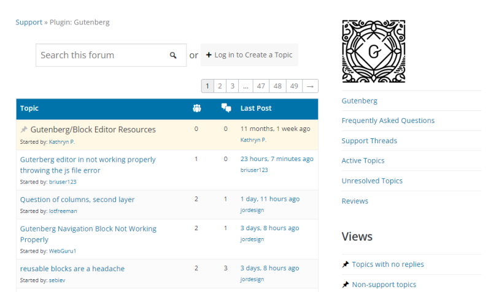Click the pagination ellipsis
Viewport: 491px width, 292px height.
(x=245, y=86)
